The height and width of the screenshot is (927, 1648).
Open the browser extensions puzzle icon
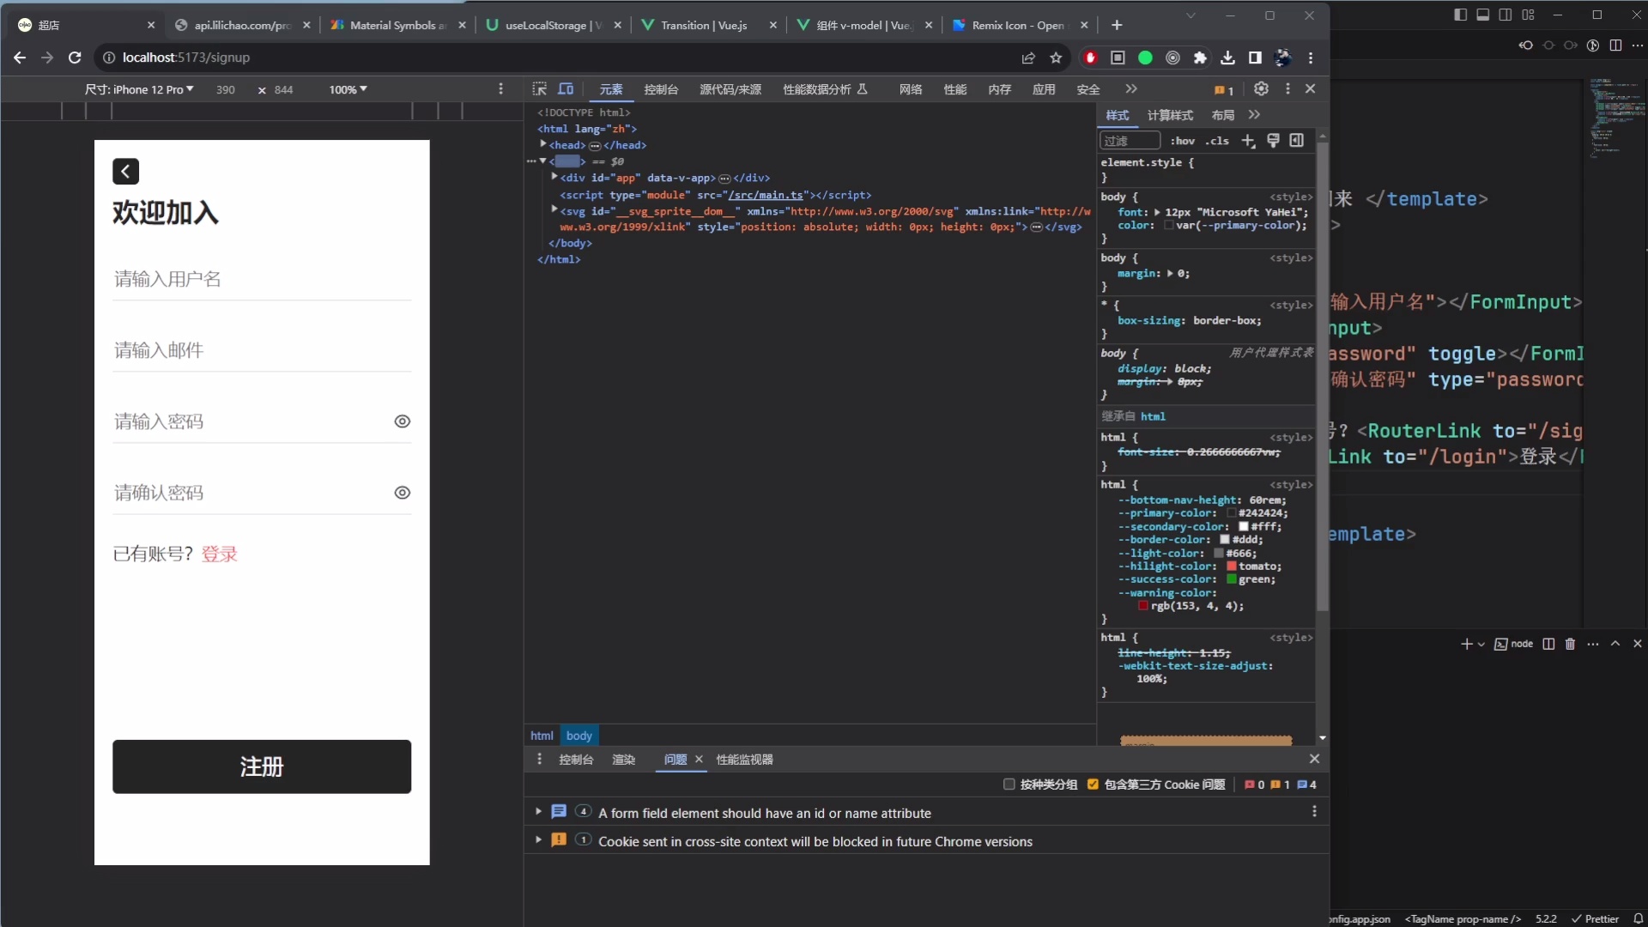[x=1200, y=58]
